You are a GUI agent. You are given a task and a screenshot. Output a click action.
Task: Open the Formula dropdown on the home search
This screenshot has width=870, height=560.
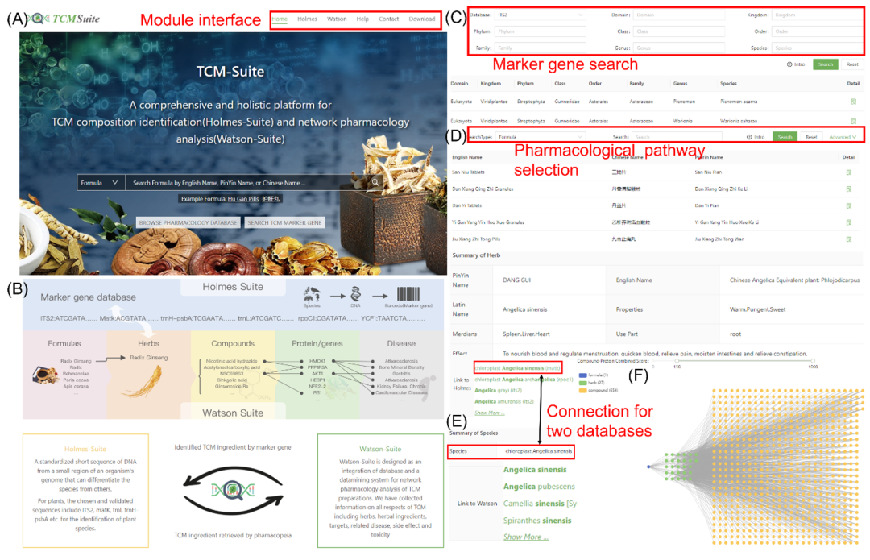(x=99, y=183)
